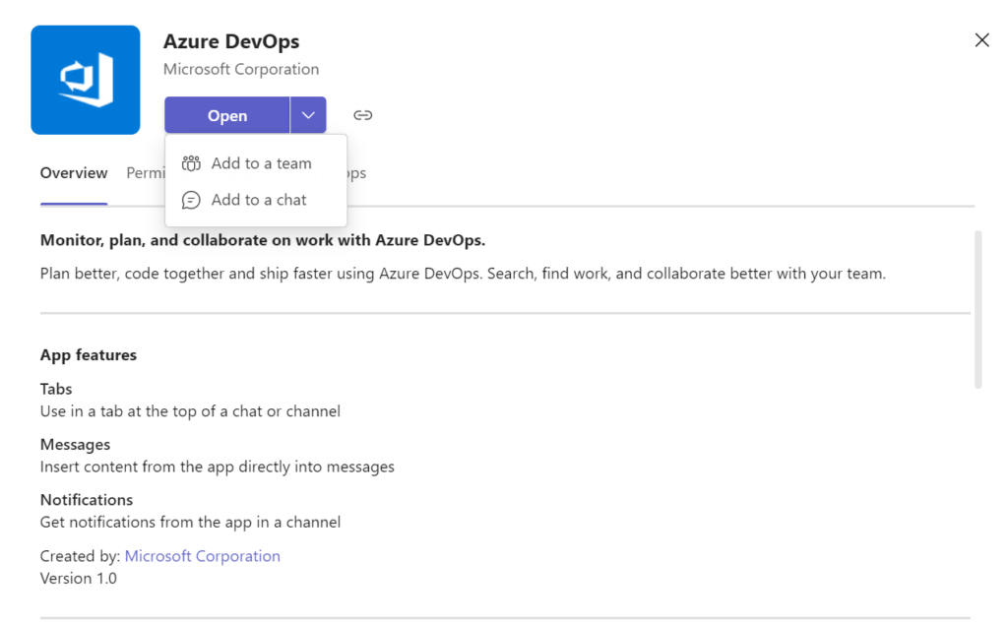Click the Azure DevOps title text
Screen dimensions: 1008x624
[x=231, y=41]
